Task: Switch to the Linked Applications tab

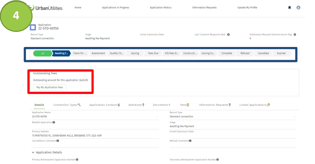Action: (254, 105)
